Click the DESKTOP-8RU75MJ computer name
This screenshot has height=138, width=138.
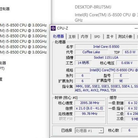point(93,7)
